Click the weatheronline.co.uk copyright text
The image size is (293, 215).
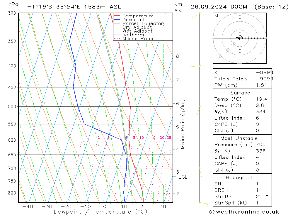click(244, 212)
